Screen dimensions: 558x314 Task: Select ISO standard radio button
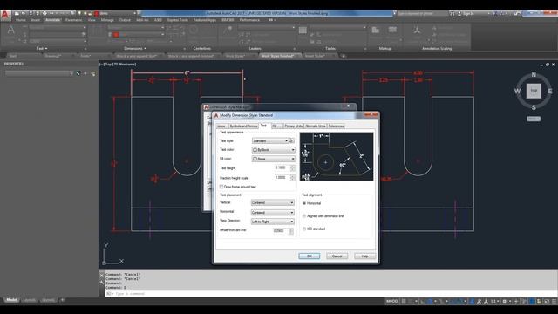(x=304, y=229)
